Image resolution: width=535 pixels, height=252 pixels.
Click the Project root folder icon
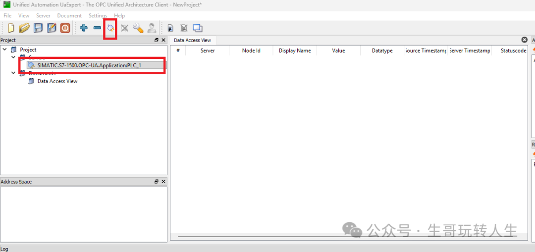pyautogui.click(x=14, y=50)
